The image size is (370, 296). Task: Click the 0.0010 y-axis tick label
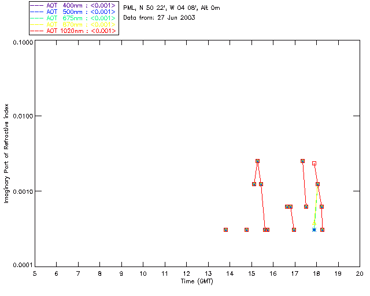[23, 191]
